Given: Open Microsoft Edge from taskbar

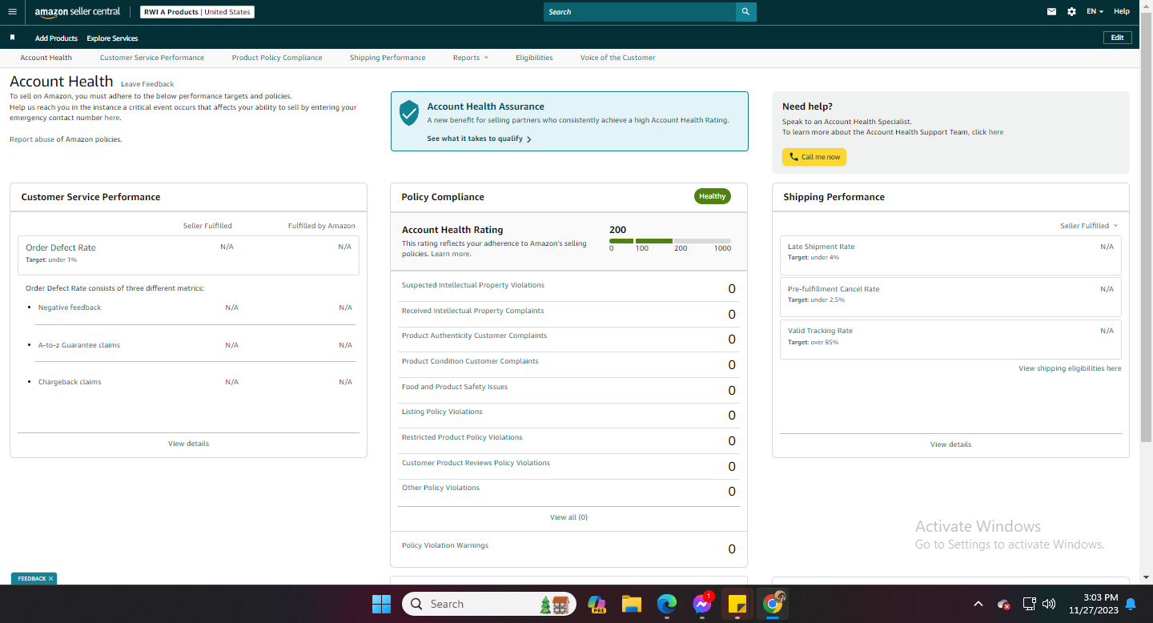Looking at the screenshot, I should tap(666, 604).
